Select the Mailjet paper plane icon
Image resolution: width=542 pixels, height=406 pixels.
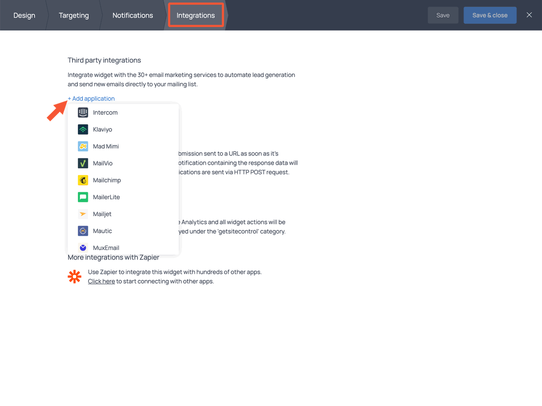point(82,214)
